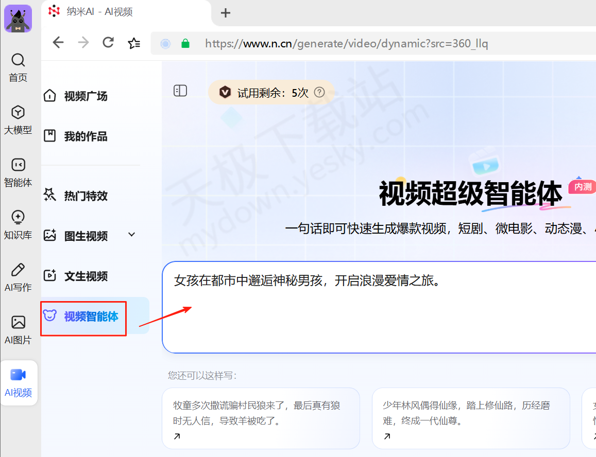
Task: Click the video prompt text input box
Action: 379,314
